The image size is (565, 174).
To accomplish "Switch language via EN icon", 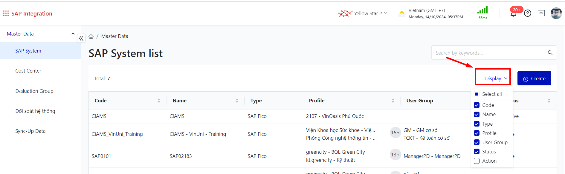I will coord(541,13).
